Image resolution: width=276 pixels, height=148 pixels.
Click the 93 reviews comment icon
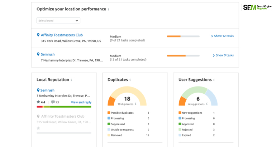point(53,102)
